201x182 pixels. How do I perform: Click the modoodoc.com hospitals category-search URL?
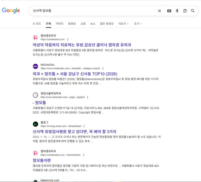pos(70,68)
